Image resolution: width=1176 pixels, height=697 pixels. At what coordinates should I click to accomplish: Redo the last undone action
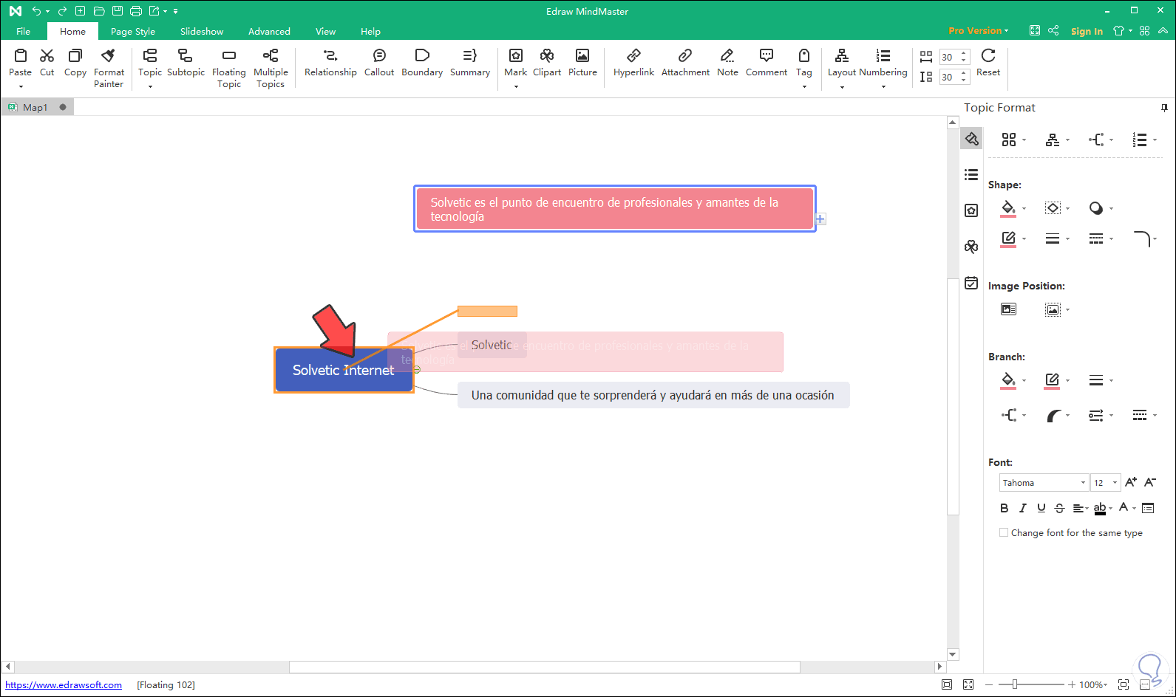click(x=62, y=11)
